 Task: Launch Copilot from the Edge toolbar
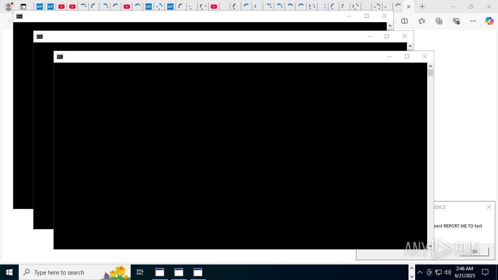[x=489, y=21]
